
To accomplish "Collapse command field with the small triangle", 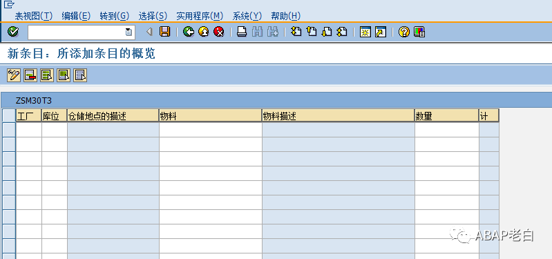I will 149,32.
